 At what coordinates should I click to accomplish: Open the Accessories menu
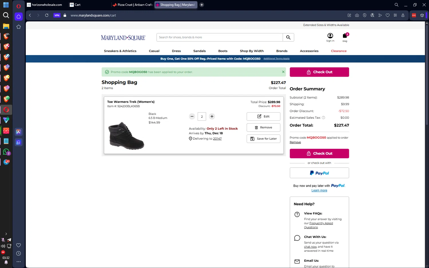pyautogui.click(x=309, y=51)
